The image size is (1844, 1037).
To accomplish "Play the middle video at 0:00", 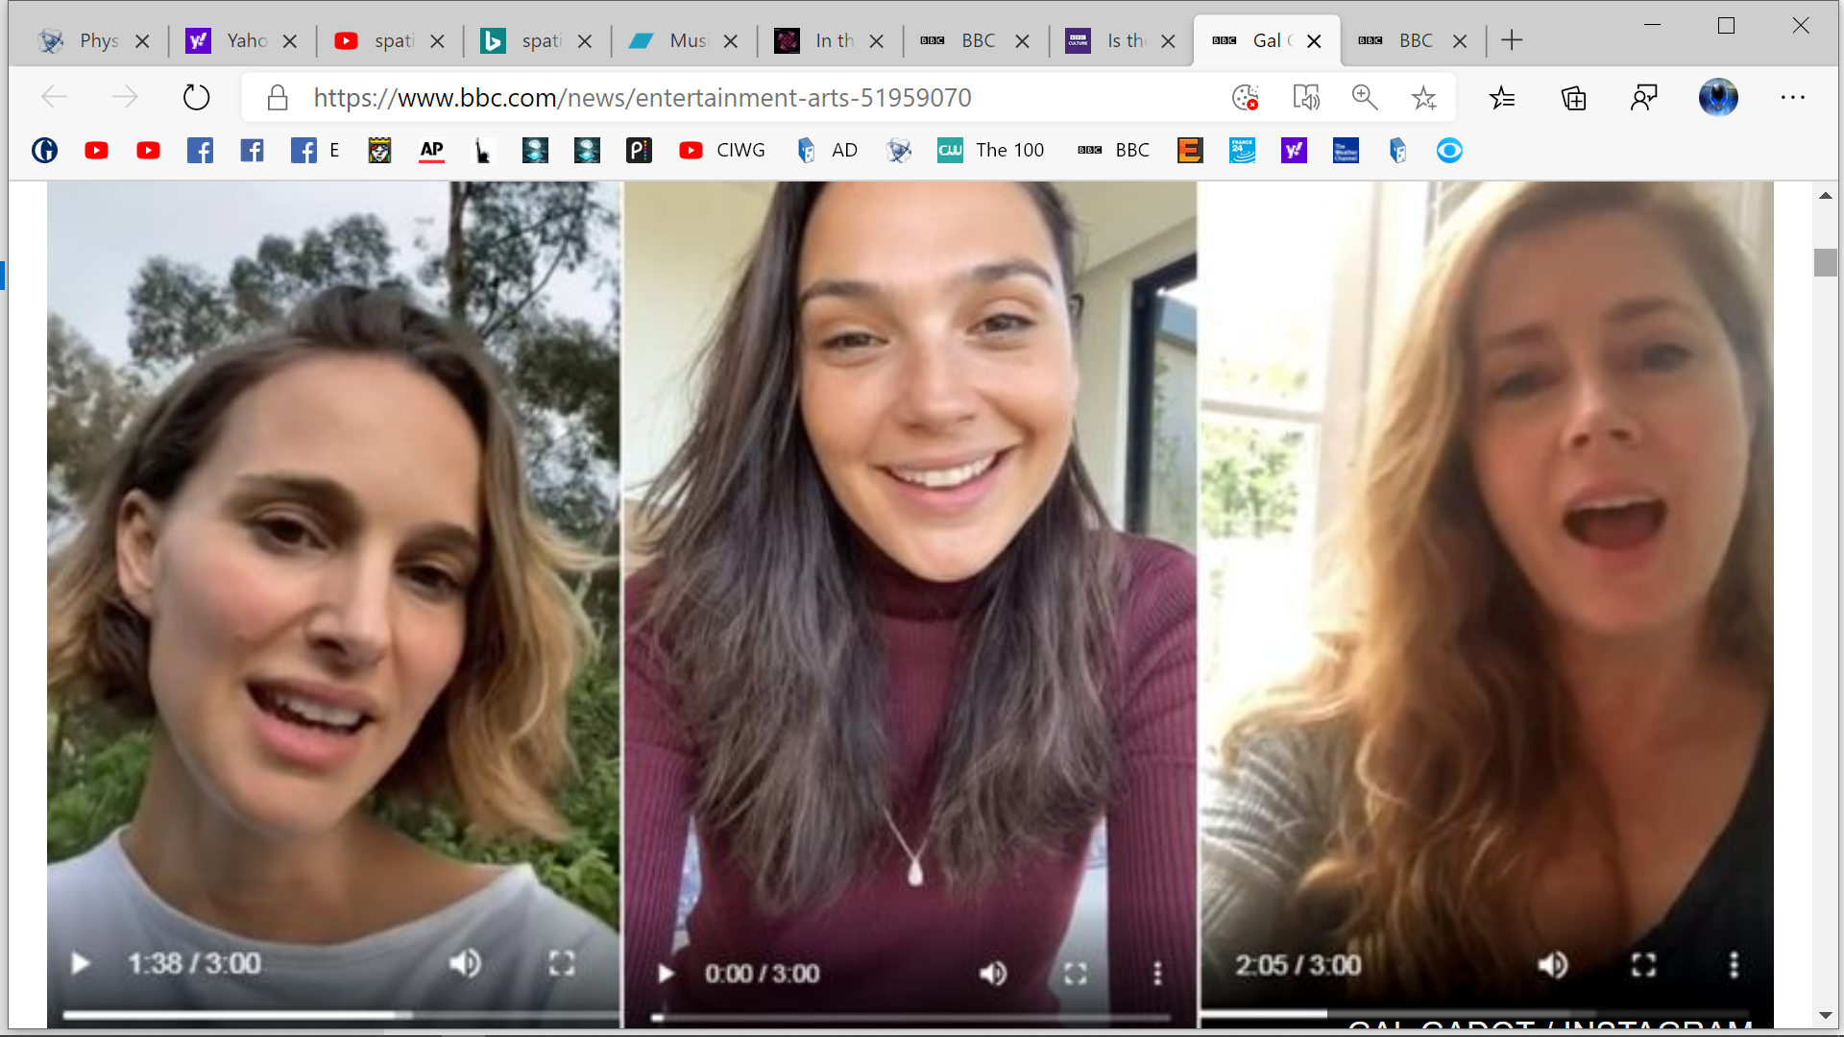I will (x=666, y=974).
